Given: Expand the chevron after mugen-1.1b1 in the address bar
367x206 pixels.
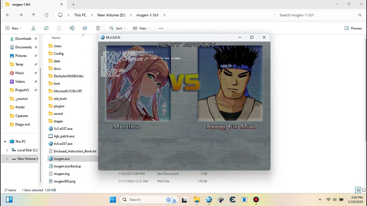Looking at the screenshot, I should tap(164, 15).
